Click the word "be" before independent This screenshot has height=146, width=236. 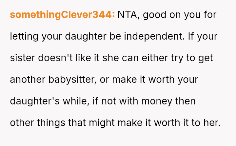coord(115,36)
